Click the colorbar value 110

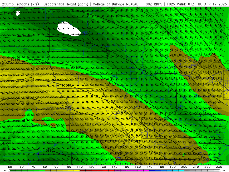[x=80, y=167]
